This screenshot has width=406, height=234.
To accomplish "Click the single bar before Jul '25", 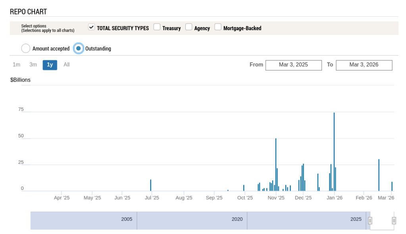I will [x=151, y=185].
